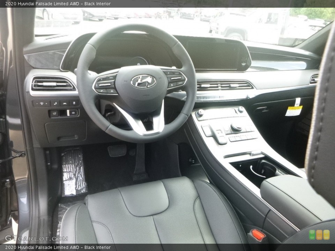Click the Hyundai emblem on the steering wheel
The height and width of the screenshot is (251, 335).
pos(143,82)
